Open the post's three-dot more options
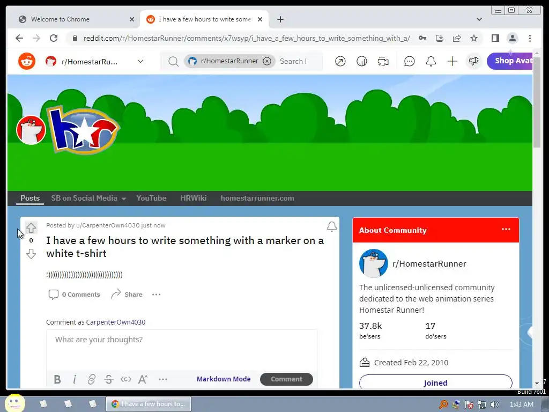 [156, 295]
